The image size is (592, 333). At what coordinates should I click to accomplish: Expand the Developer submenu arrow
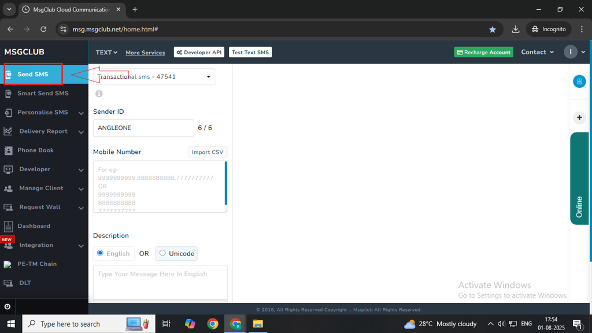[81, 170]
